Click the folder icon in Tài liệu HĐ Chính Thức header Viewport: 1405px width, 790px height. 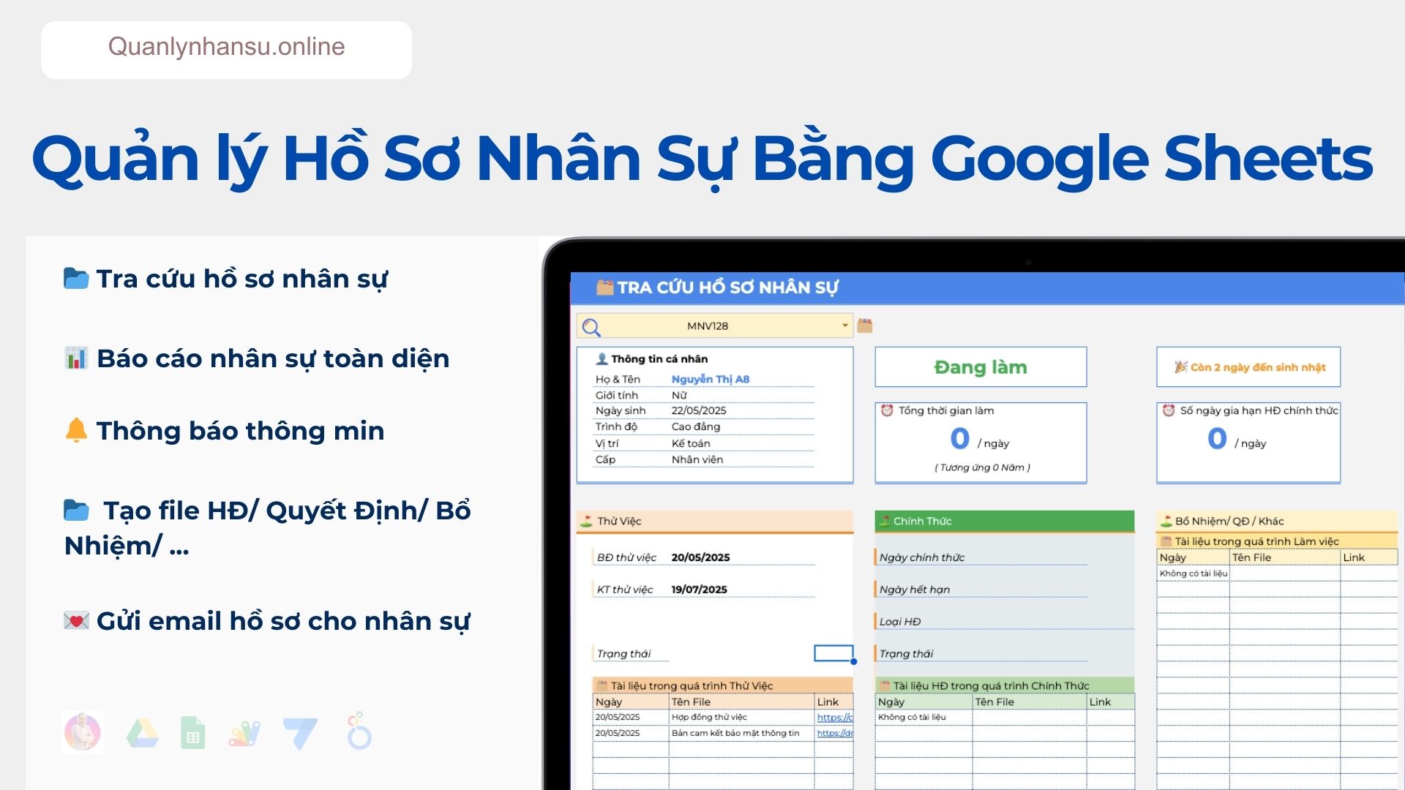(x=884, y=685)
